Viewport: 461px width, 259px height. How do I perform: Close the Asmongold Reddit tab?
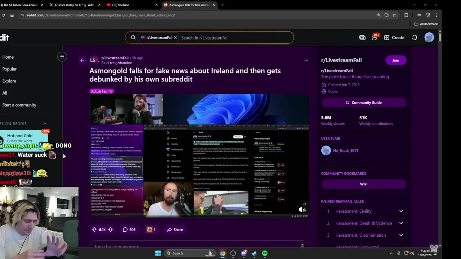214,5
